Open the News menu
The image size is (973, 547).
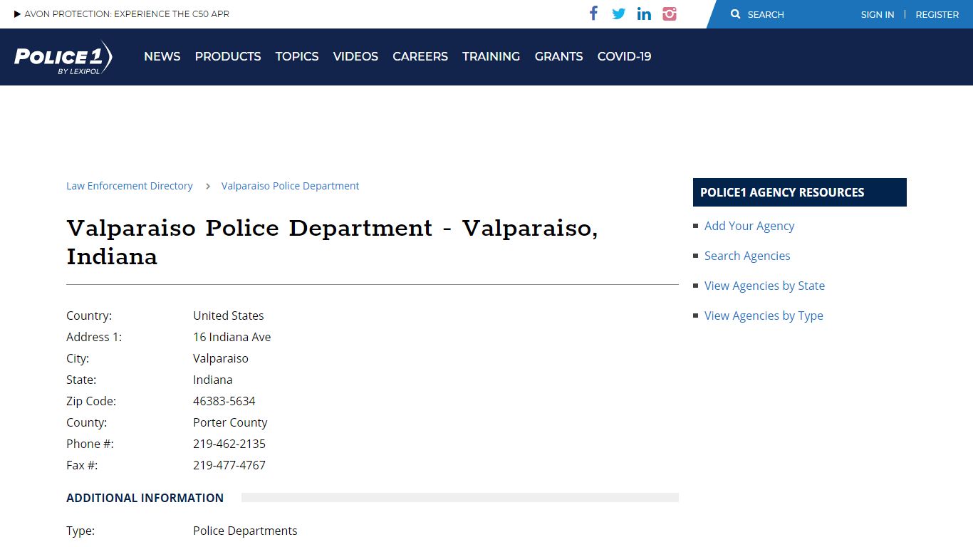pos(162,56)
